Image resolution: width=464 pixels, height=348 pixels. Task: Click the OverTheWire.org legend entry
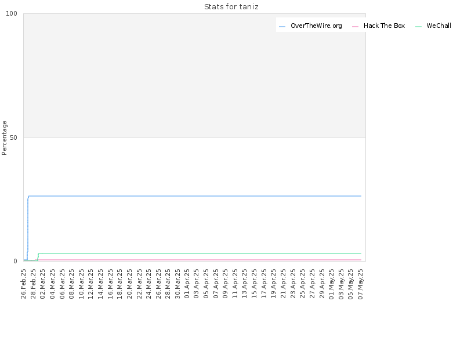[x=310, y=26]
